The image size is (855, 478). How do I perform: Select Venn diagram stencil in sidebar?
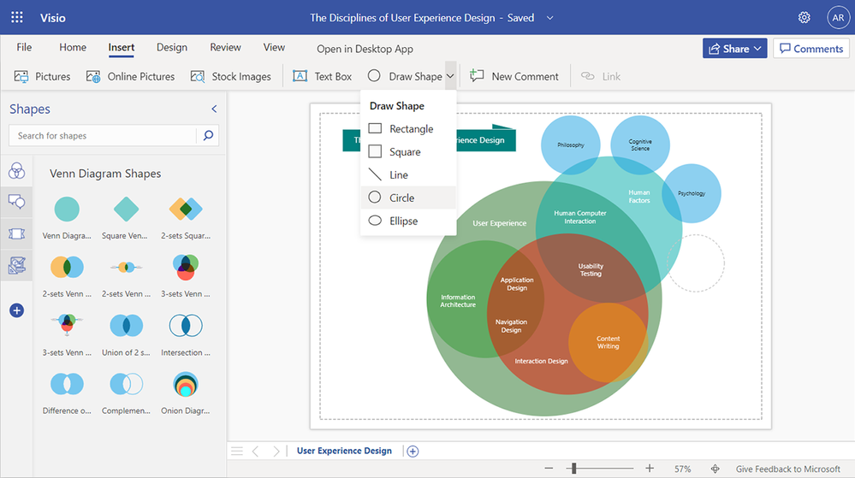coord(16,171)
